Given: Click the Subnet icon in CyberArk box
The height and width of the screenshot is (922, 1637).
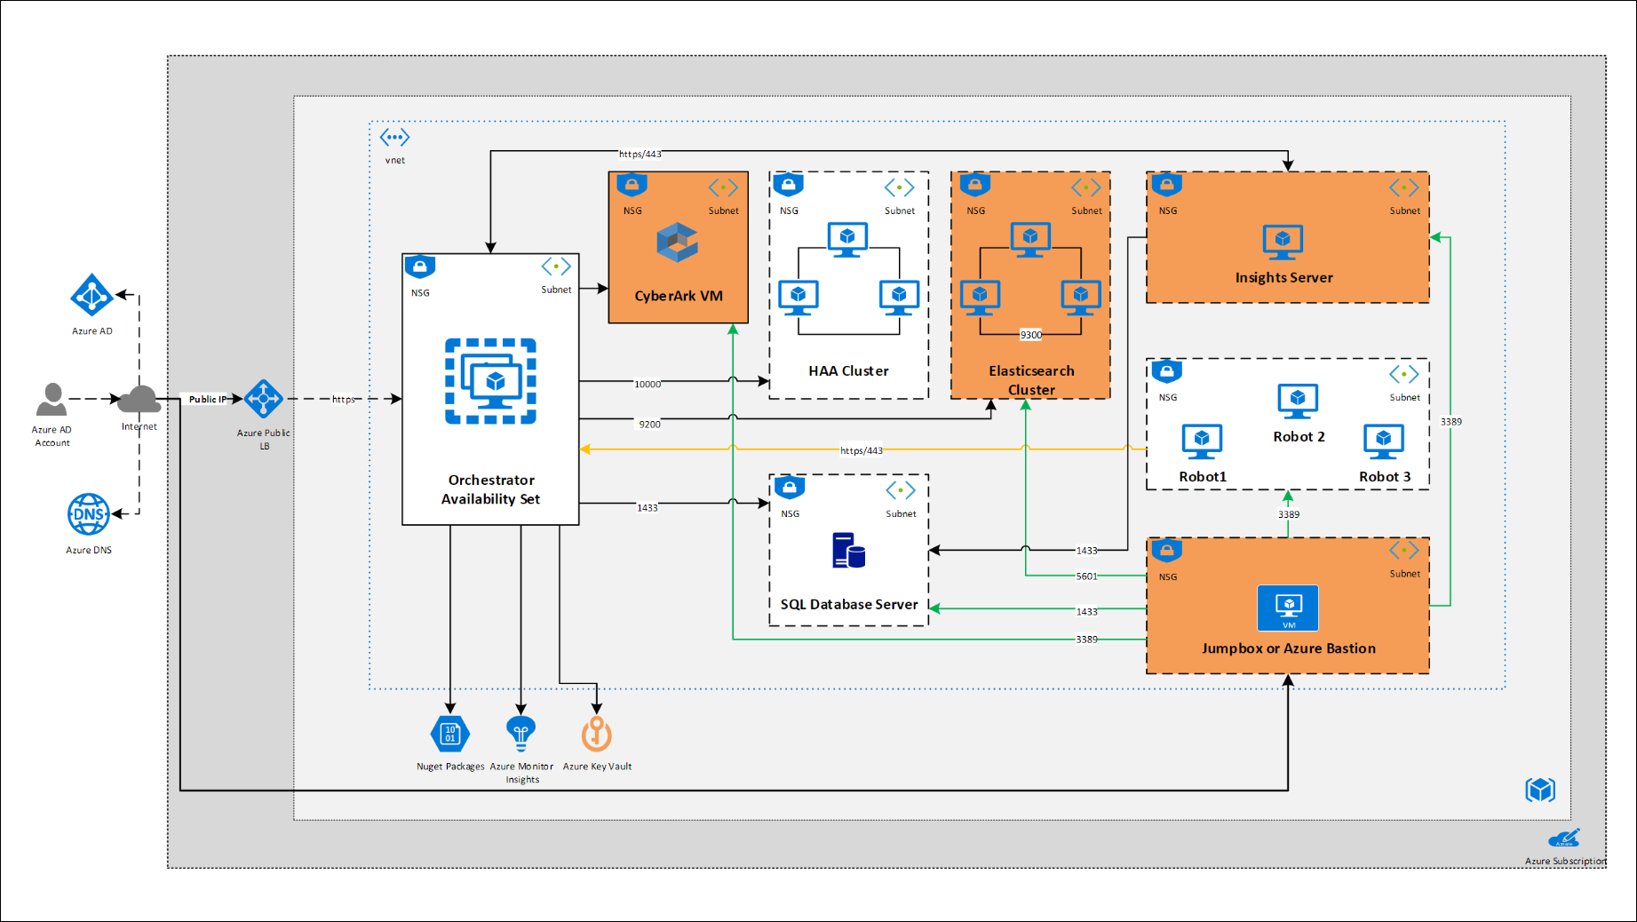Looking at the screenshot, I should click(x=723, y=187).
